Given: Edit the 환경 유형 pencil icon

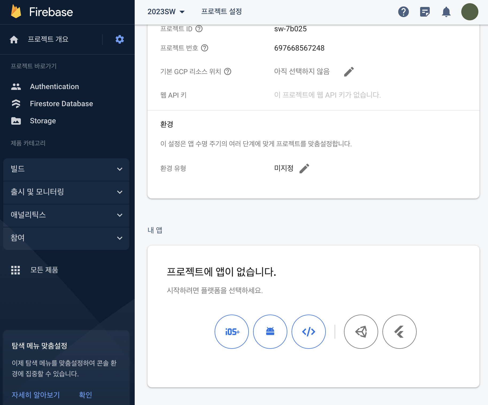Looking at the screenshot, I should coord(304,169).
